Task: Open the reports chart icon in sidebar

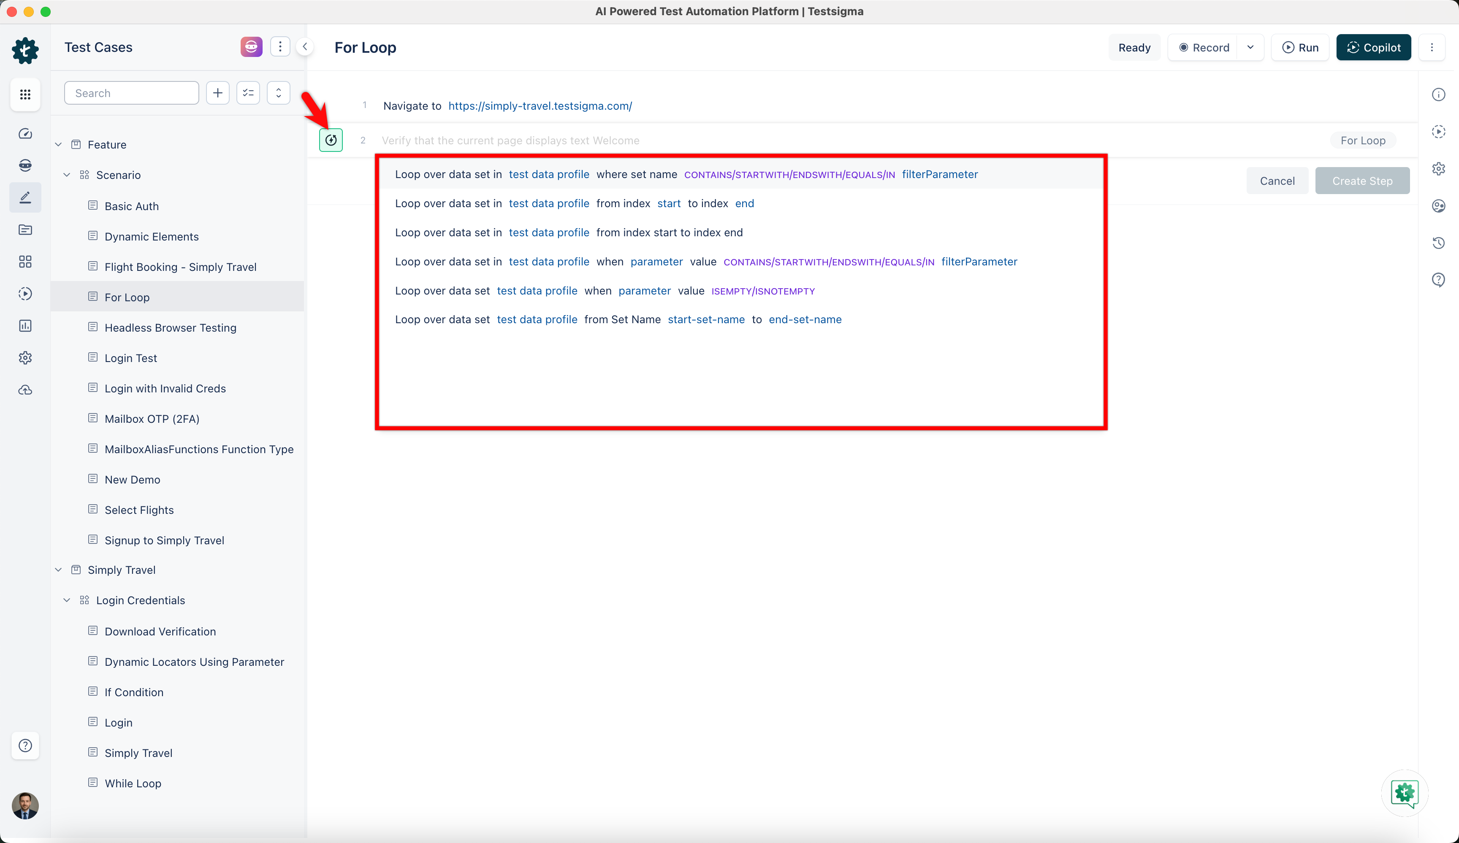Action: tap(25, 326)
